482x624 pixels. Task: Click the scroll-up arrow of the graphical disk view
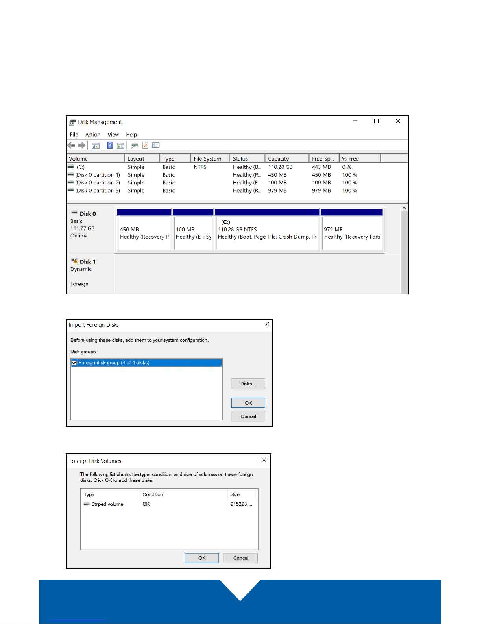coord(404,208)
